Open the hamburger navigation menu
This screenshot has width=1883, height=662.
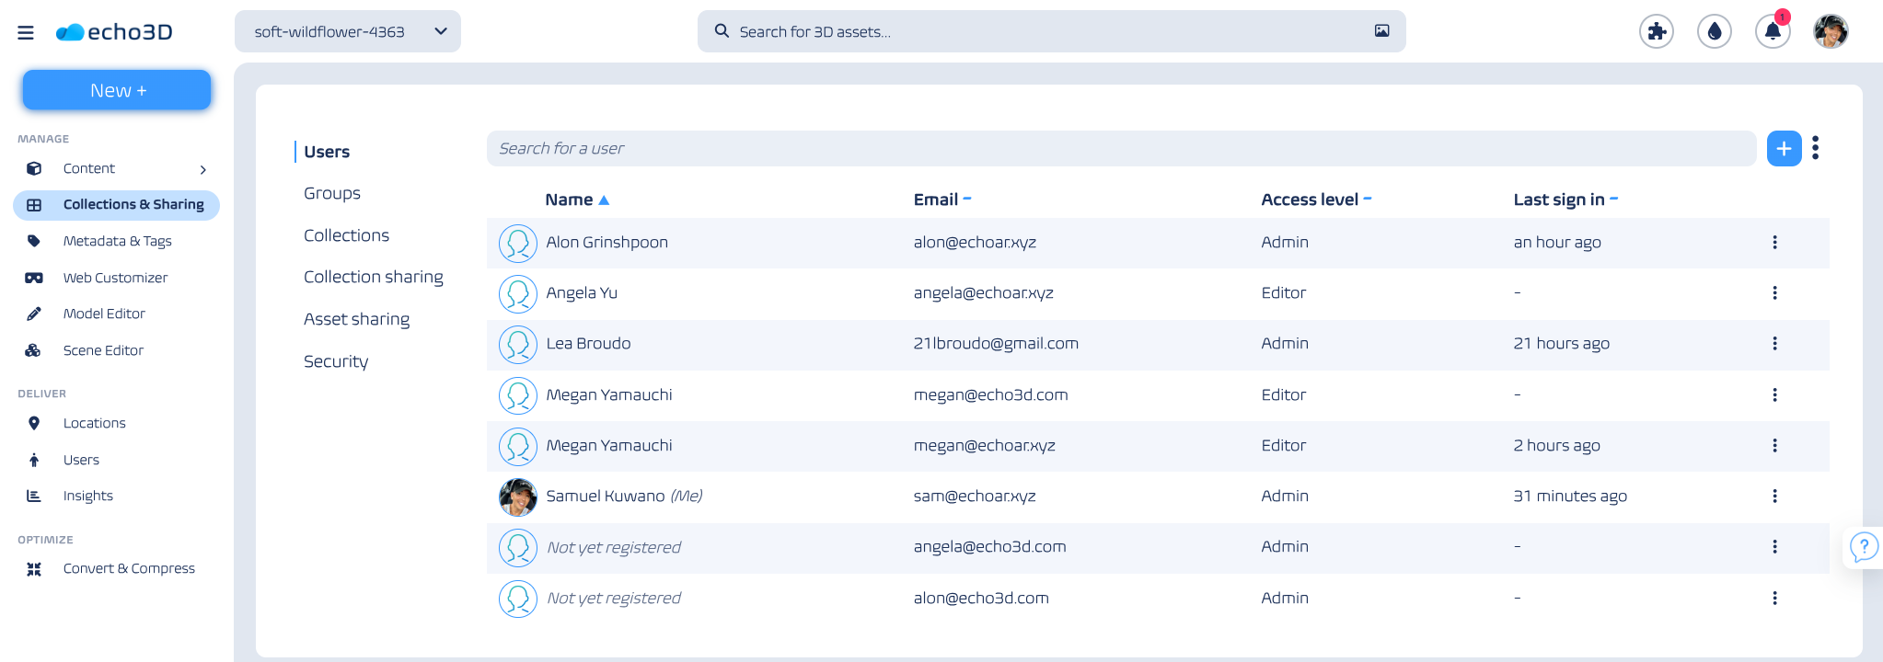click(26, 32)
